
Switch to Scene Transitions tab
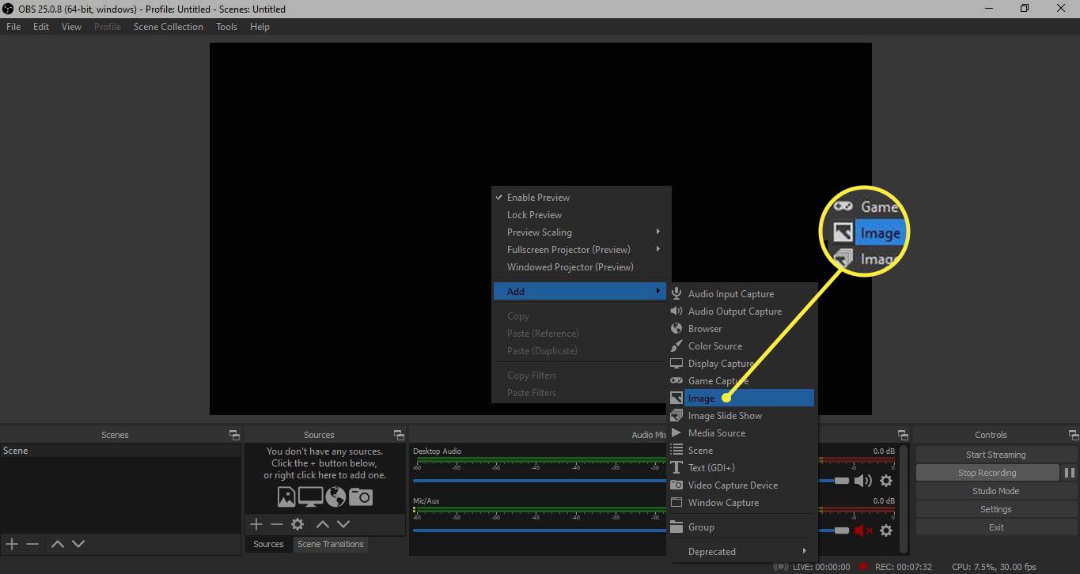click(331, 544)
